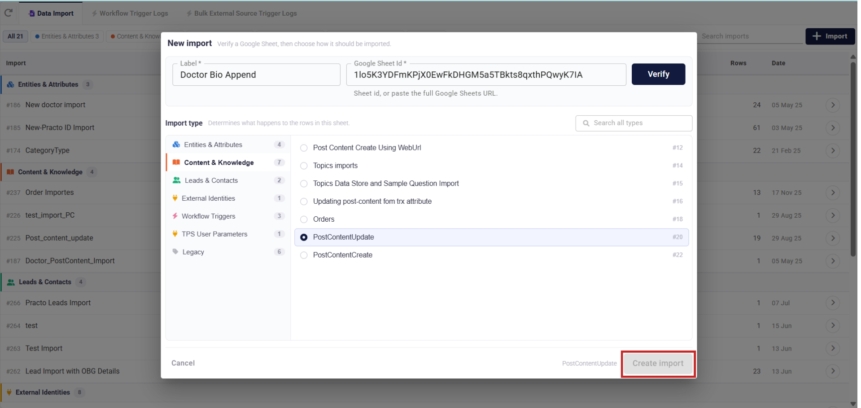
Task: Open row arrow for Lead Import with OBG Details
Action: click(833, 371)
